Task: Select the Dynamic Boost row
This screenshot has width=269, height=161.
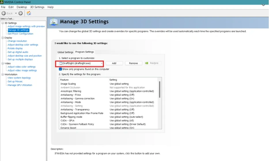Action: (108, 128)
